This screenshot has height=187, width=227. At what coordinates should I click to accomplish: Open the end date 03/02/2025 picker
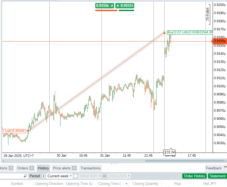point(119,176)
